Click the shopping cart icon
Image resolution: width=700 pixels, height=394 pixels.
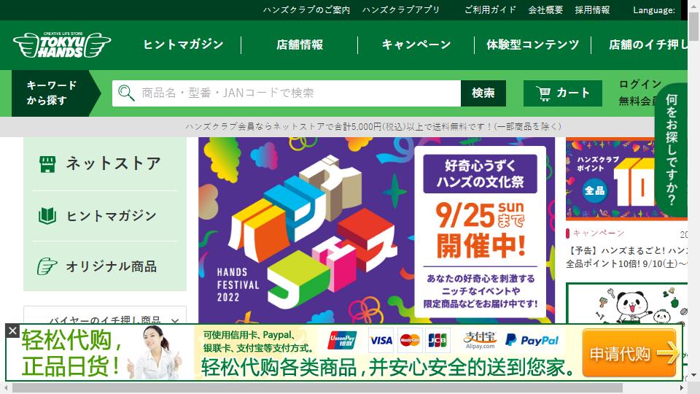click(544, 93)
